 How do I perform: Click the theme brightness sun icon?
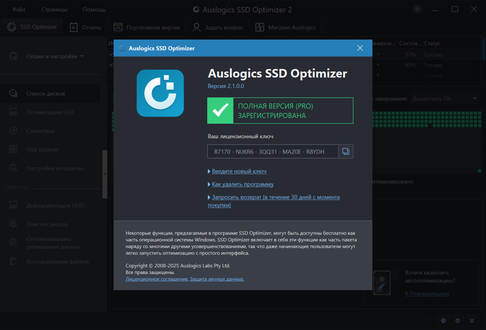point(417,9)
